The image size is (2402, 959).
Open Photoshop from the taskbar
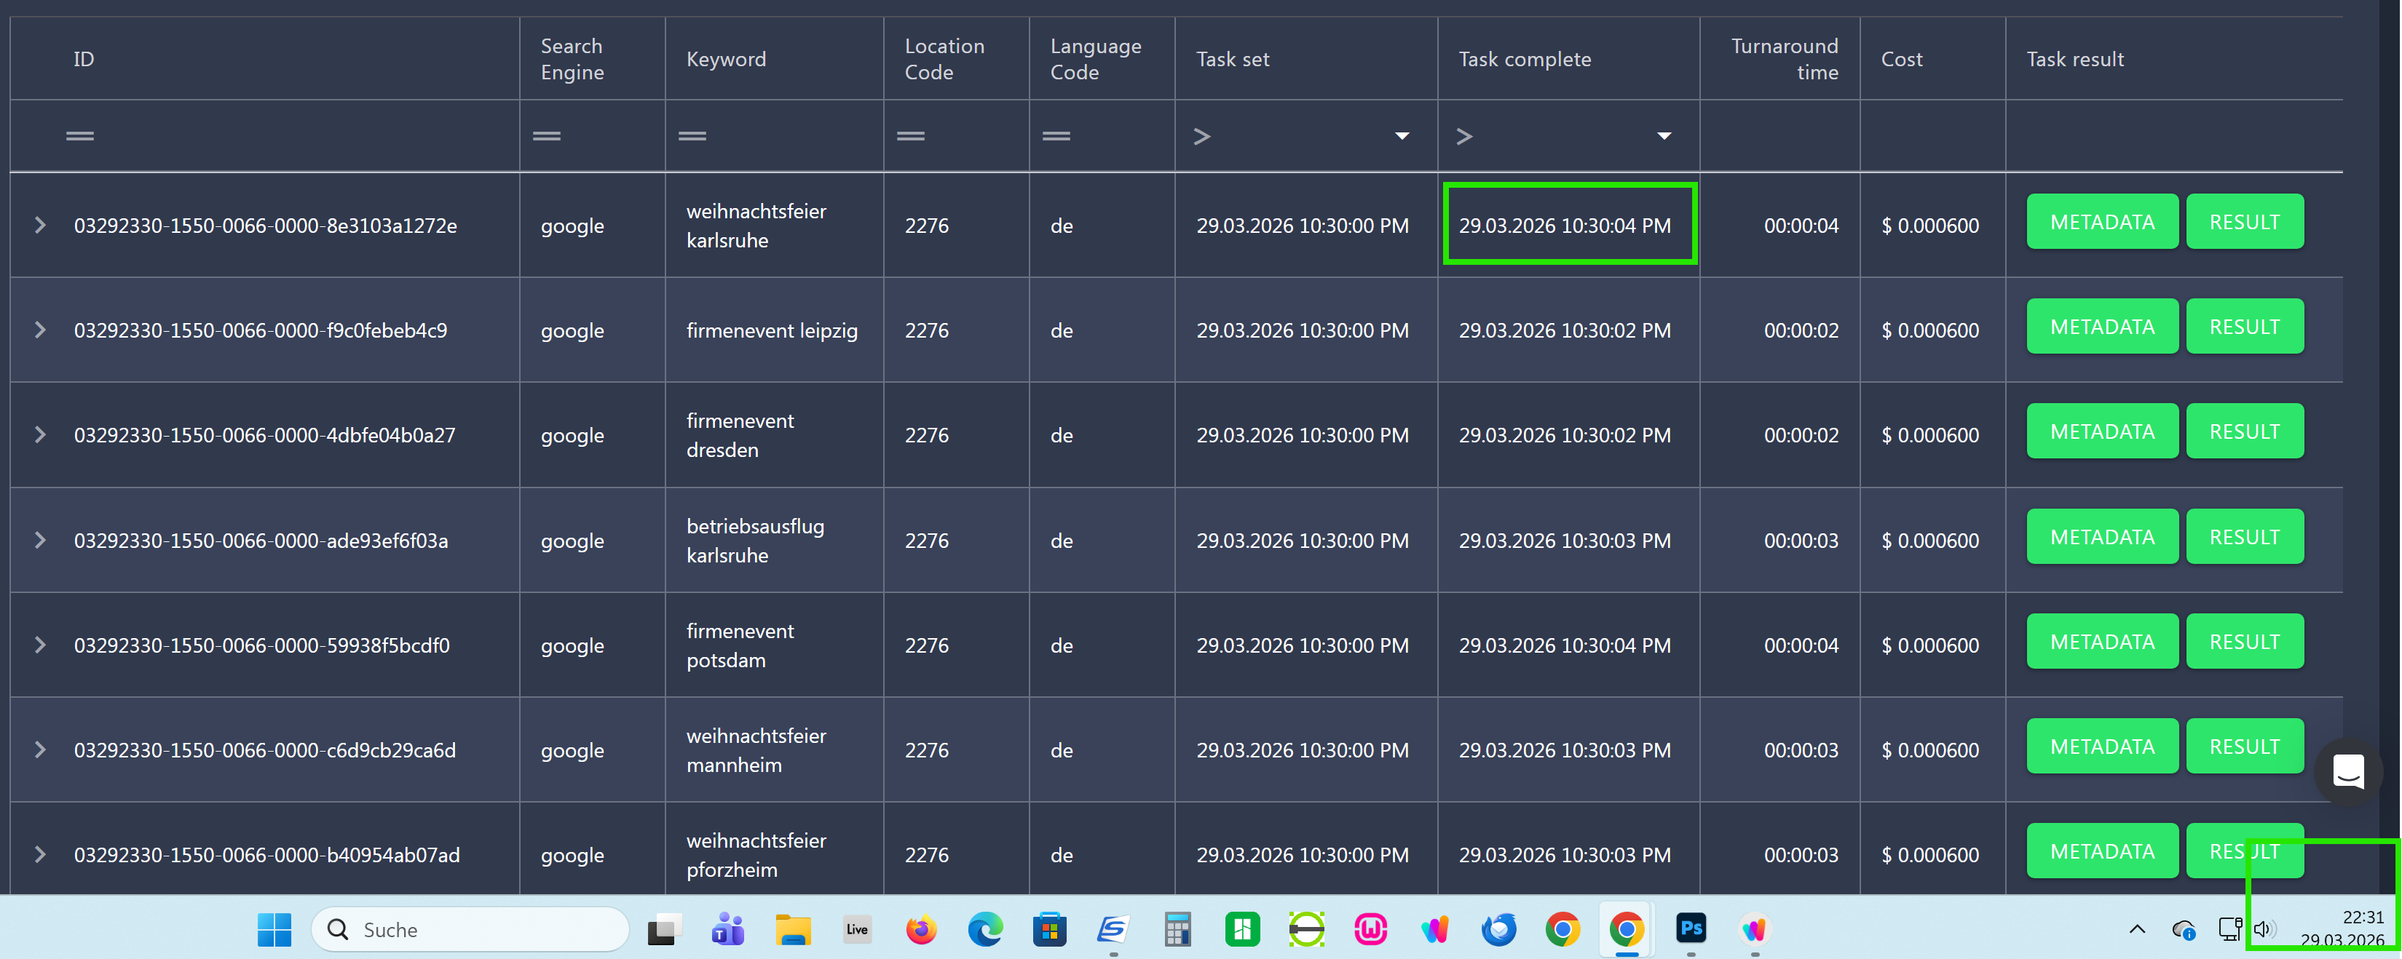click(x=1691, y=928)
